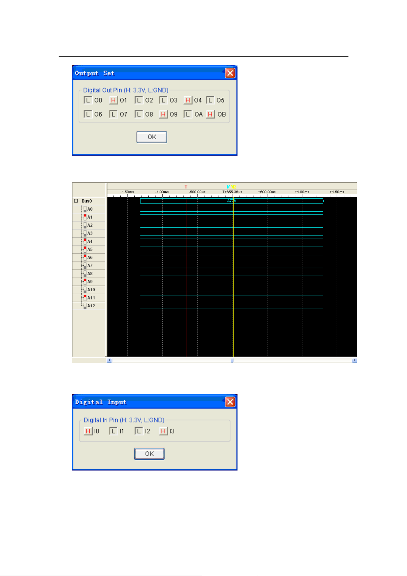This screenshot has height=576, width=407.
Task: Select channel A7 in Bus0 tree
Action: tap(90, 266)
